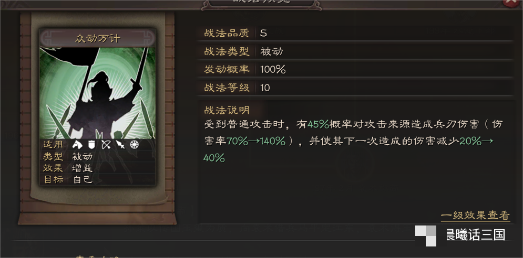Click the siege wheel icon

click(x=134, y=145)
